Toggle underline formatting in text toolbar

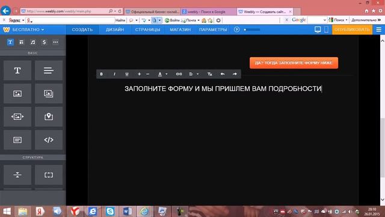[x=127, y=74]
